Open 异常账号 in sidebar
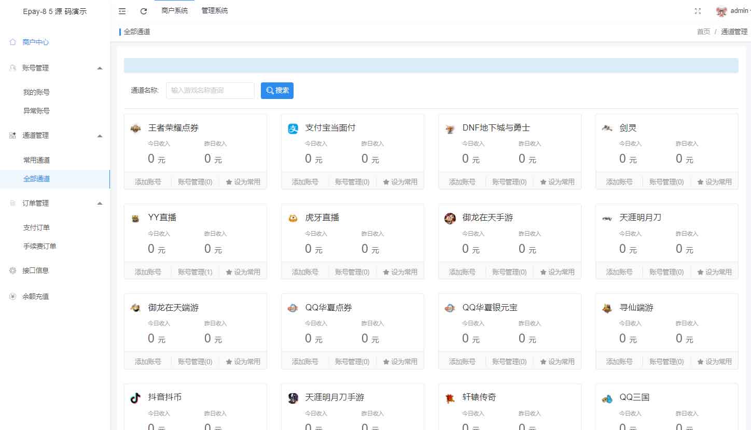This screenshot has width=751, height=430. coord(36,111)
